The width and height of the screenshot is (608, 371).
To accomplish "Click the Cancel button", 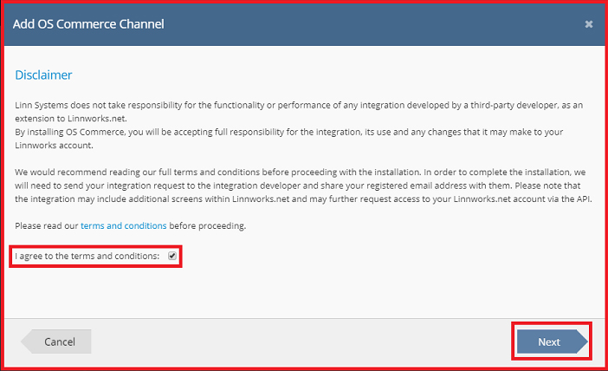I will coord(56,342).
